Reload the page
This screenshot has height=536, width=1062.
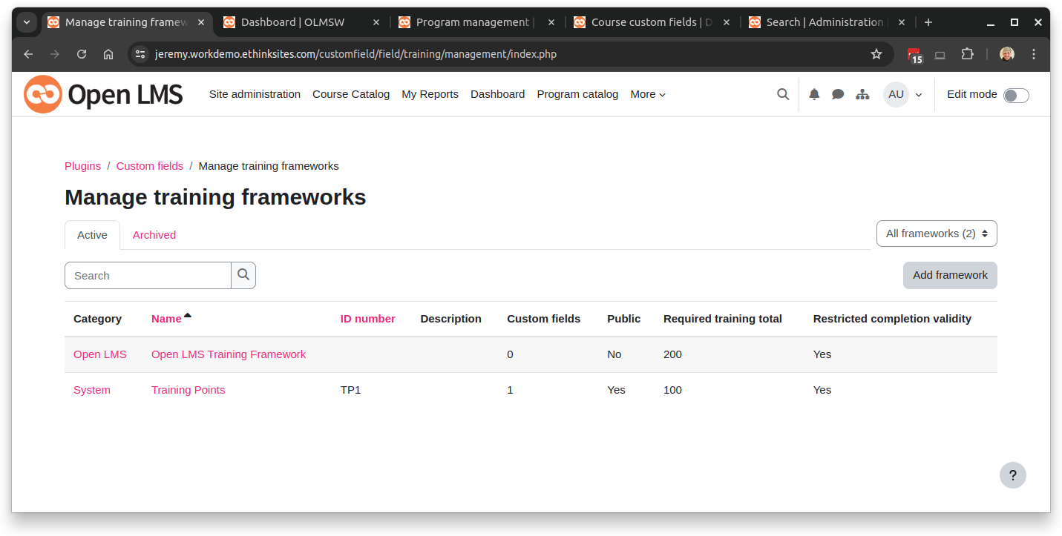(82, 54)
